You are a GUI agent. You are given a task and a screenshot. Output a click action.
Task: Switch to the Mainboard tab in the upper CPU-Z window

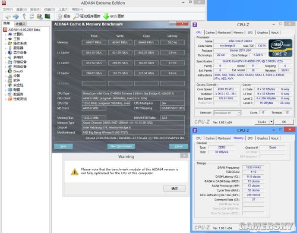(x=224, y=33)
